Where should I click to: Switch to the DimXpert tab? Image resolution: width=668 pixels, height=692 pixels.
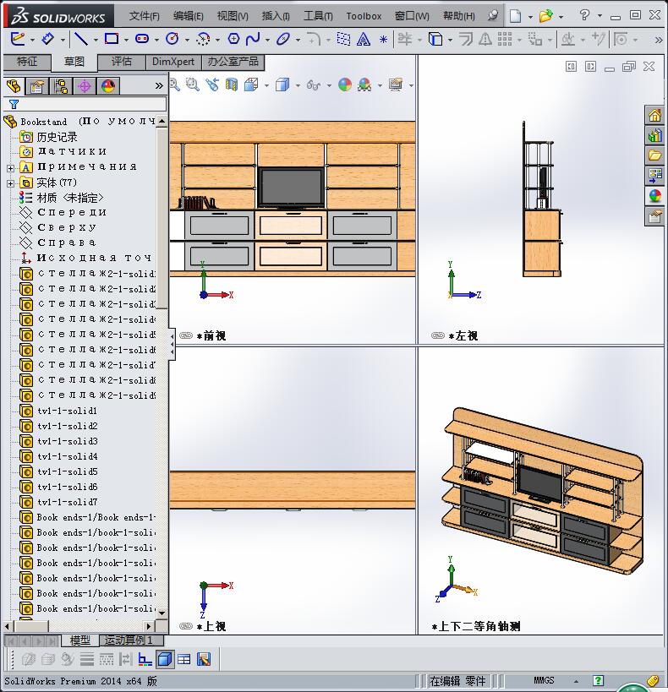173,62
